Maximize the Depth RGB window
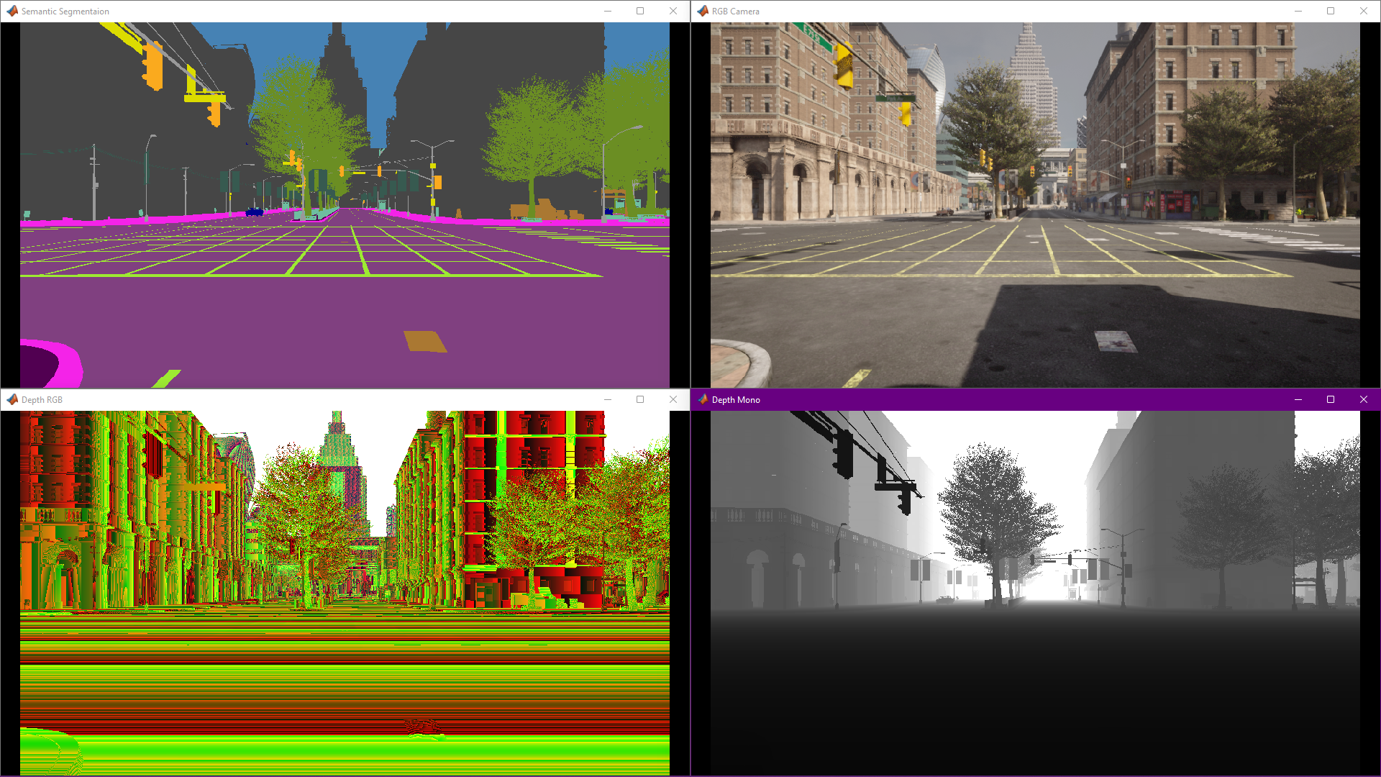Viewport: 1381px width, 777px height. 640,399
